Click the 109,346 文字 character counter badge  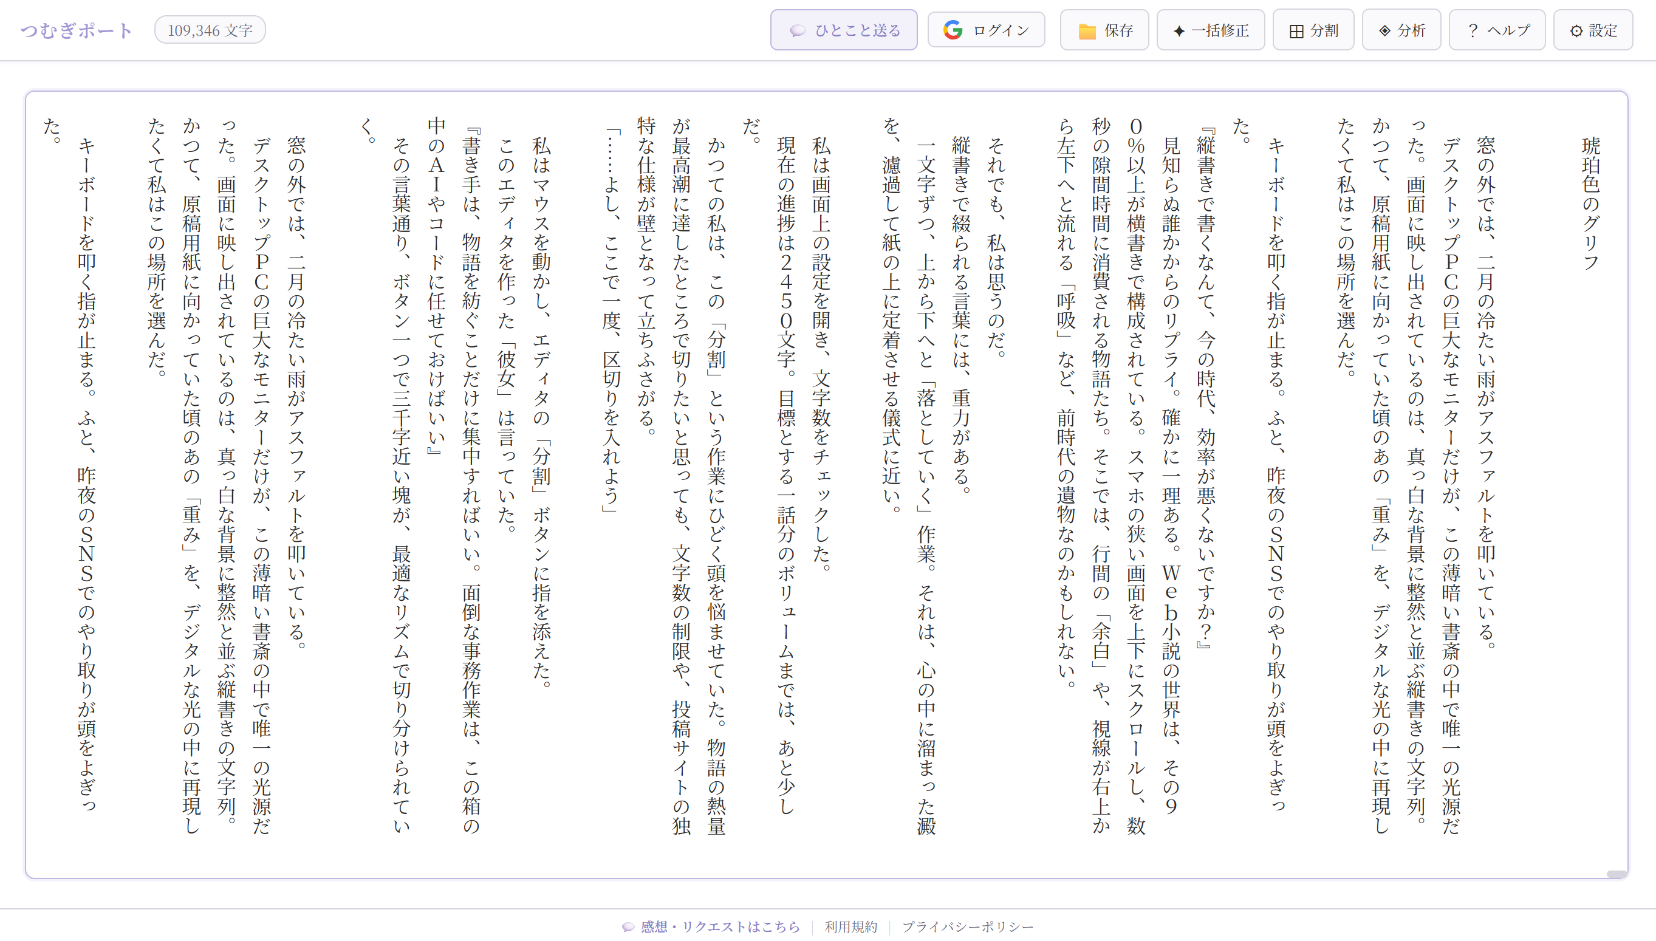tap(210, 29)
